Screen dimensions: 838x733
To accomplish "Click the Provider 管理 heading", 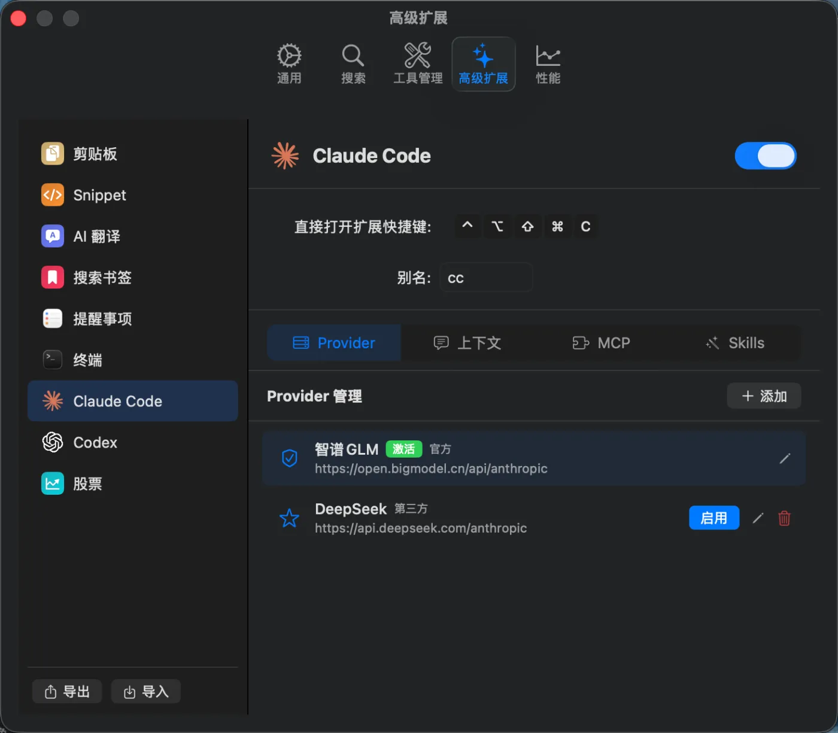I will tap(314, 396).
